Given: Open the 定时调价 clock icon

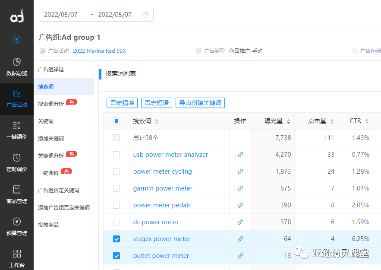Looking at the screenshot, I should pos(17,158).
